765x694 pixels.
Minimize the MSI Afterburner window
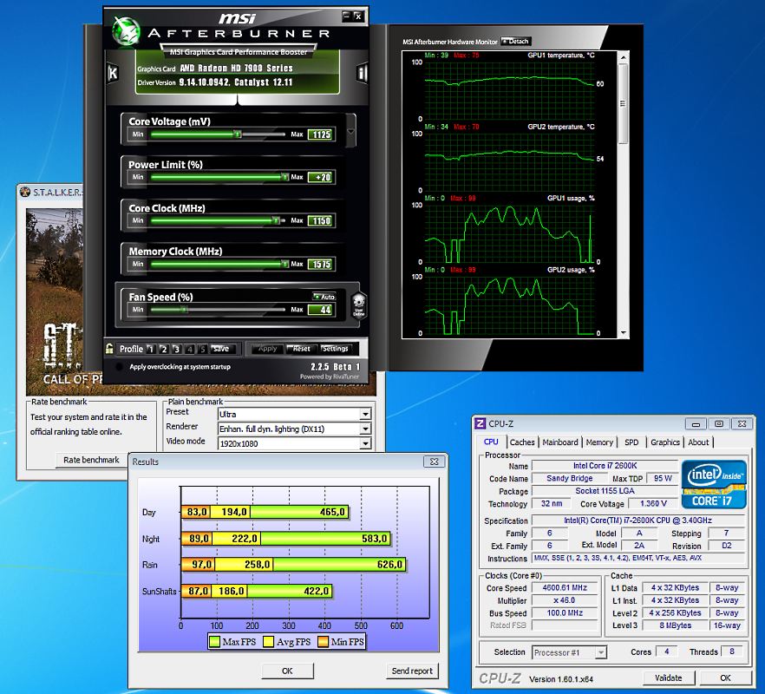347,16
